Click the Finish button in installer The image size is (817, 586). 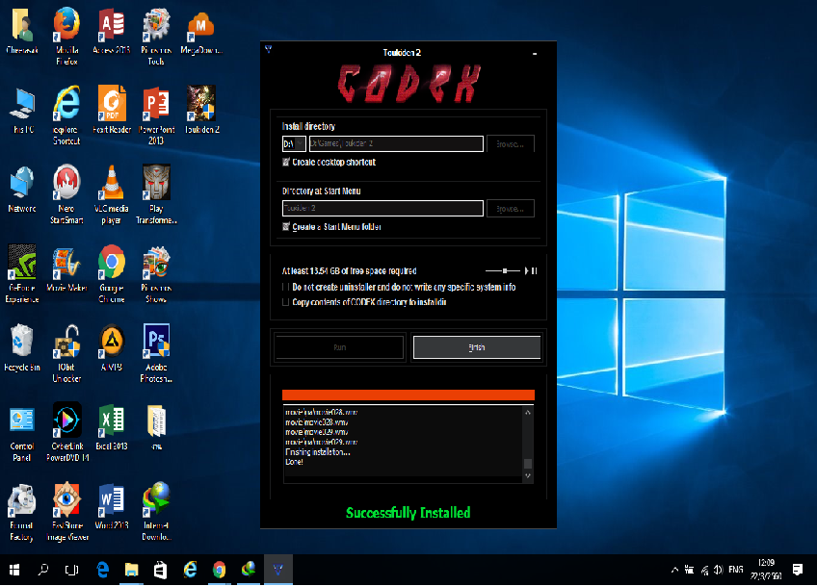(x=477, y=347)
